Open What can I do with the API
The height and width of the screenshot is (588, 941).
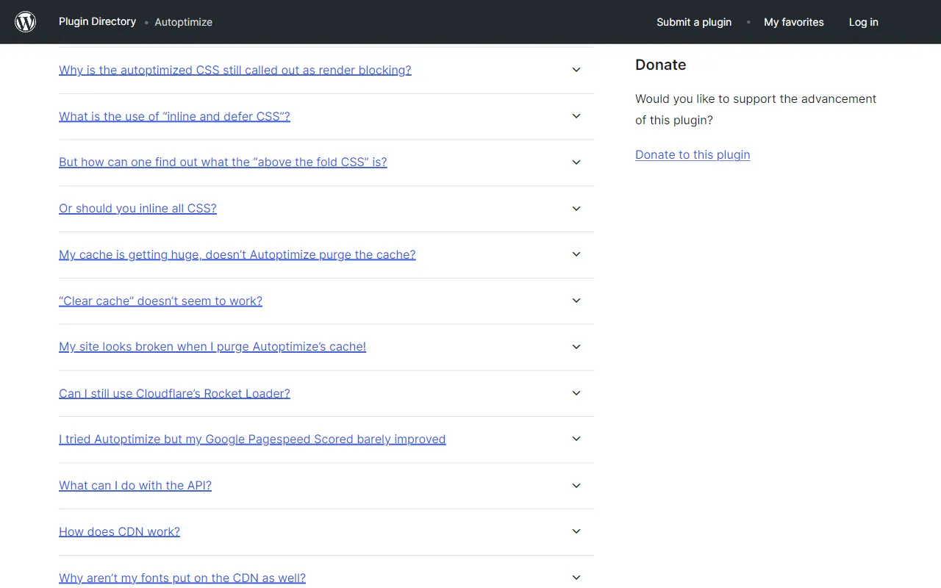(135, 485)
